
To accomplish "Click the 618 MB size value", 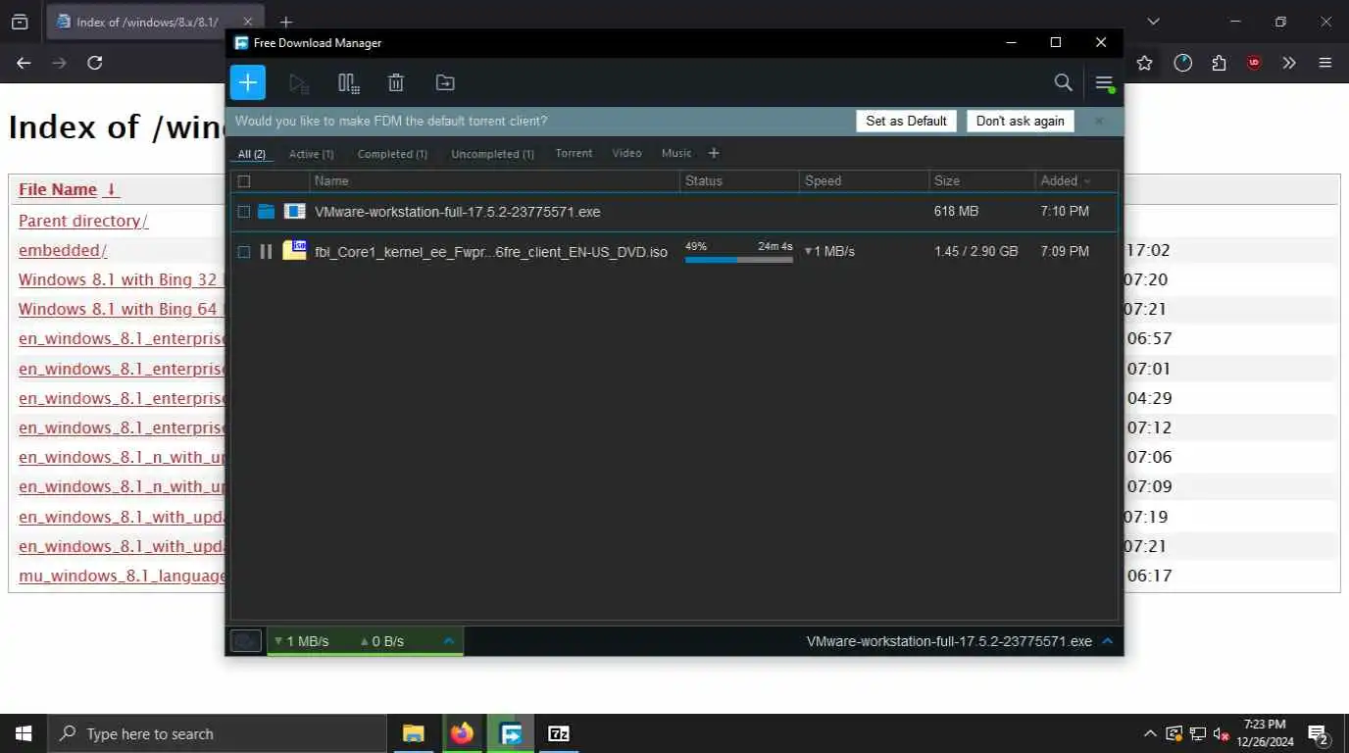I will [956, 212].
